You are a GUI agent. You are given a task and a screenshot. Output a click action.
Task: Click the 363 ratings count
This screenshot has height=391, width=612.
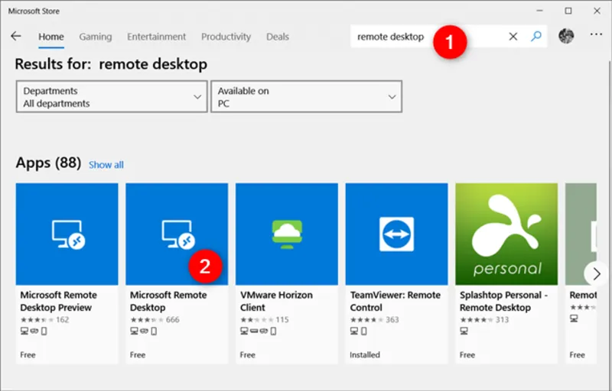click(392, 320)
